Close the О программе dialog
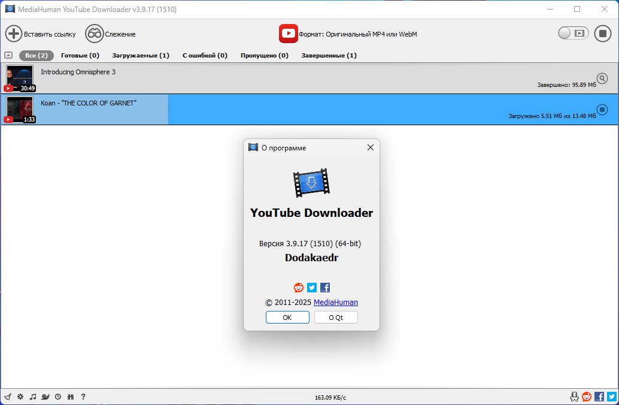Screen dimensions: 619x405 371,147
